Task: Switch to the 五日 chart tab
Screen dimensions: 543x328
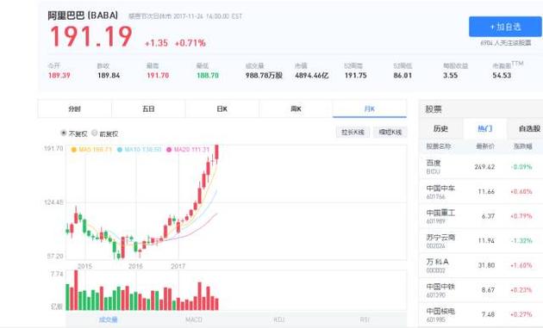Action: 148,108
